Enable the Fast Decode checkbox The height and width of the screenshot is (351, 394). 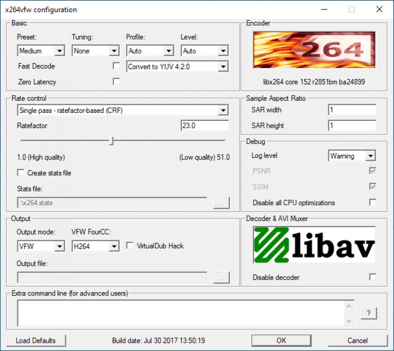(117, 66)
